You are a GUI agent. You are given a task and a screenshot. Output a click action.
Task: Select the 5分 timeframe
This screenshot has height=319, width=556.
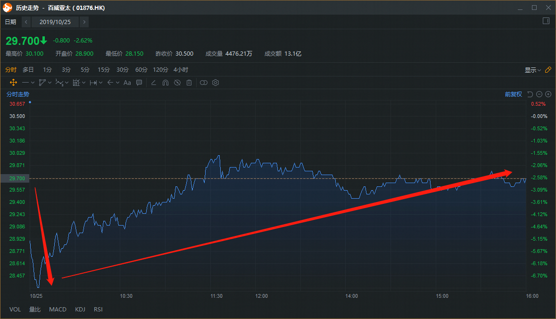(85, 69)
